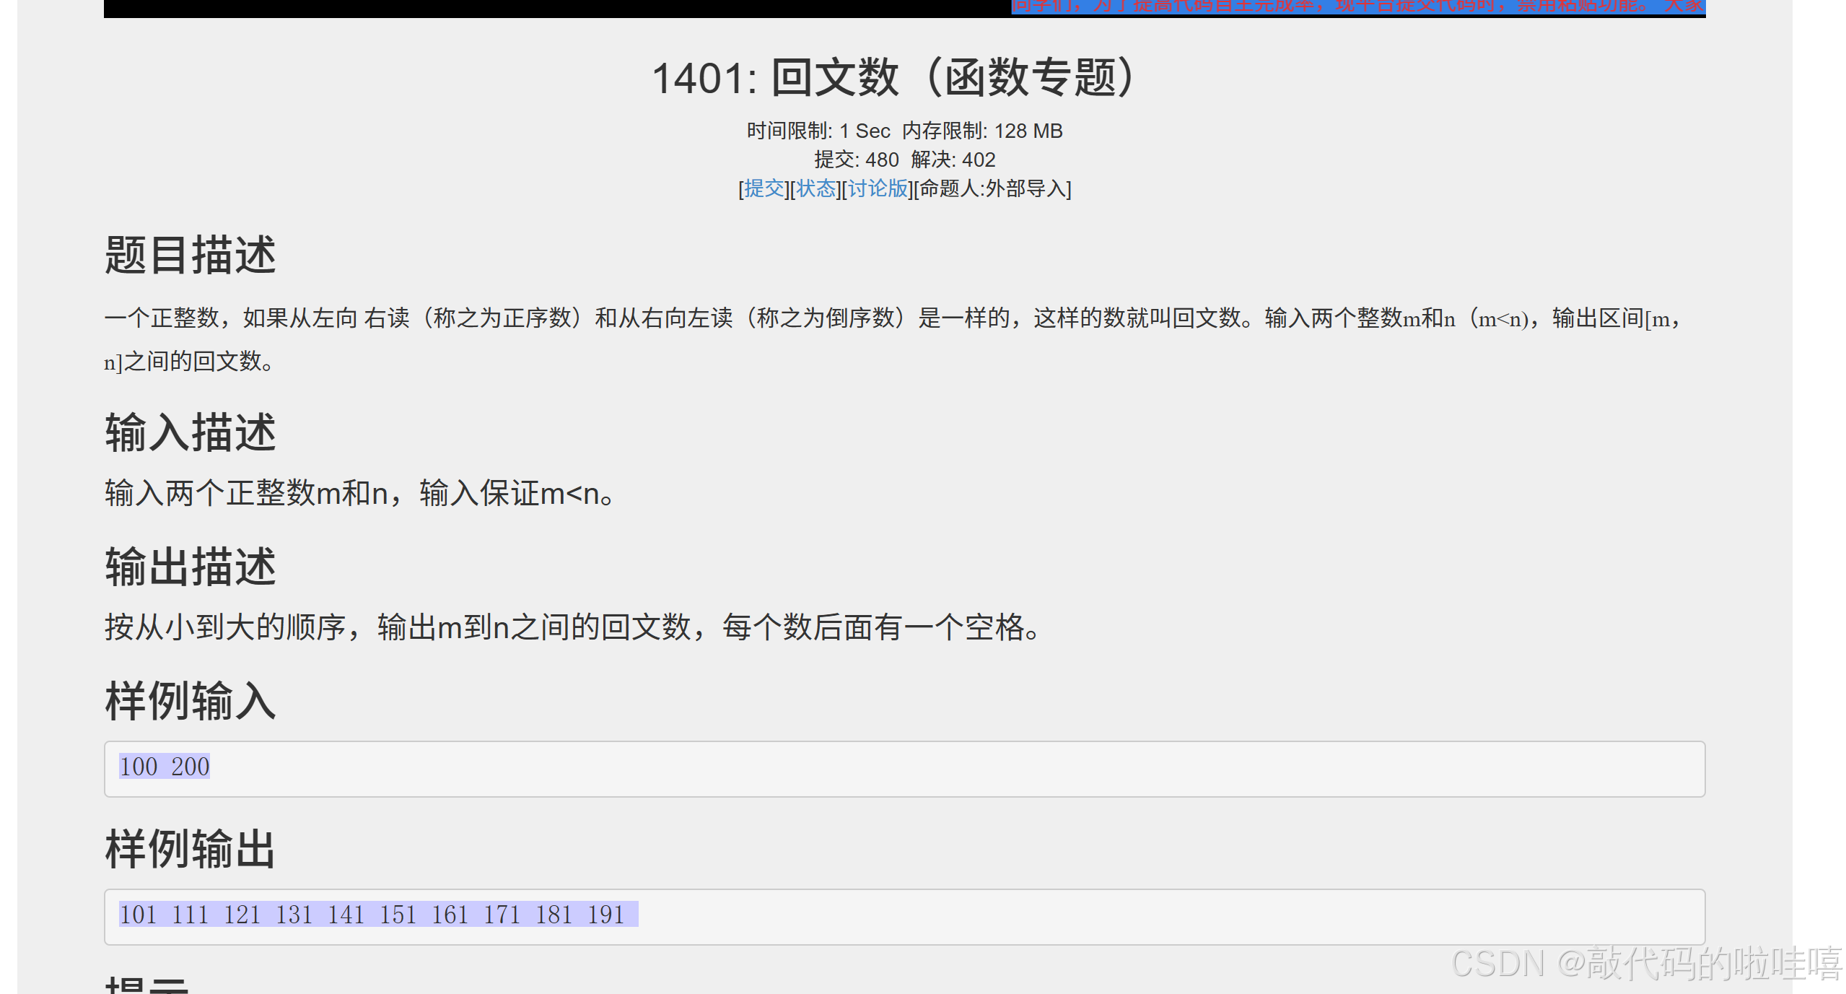The width and height of the screenshot is (1846, 994).
Task: Click the red scrolling announcement banner
Action: (1357, 7)
